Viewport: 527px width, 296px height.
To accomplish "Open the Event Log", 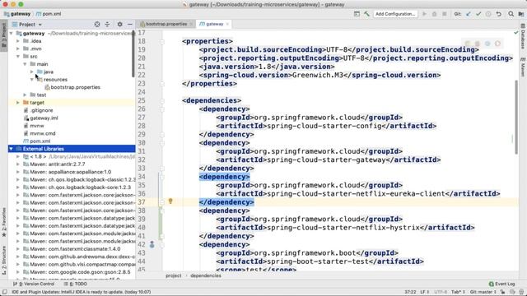I will [501, 284].
